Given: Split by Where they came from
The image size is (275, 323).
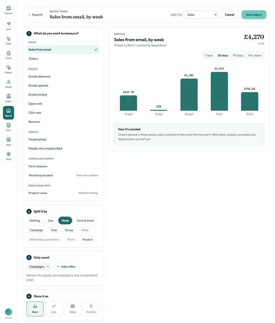Looking at the screenshot, I should [44, 239].
